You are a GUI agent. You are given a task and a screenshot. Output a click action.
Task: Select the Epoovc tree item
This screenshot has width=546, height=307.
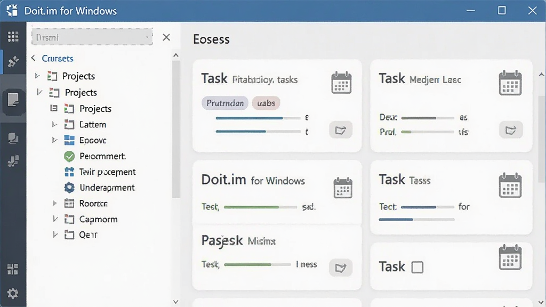pyautogui.click(x=93, y=140)
